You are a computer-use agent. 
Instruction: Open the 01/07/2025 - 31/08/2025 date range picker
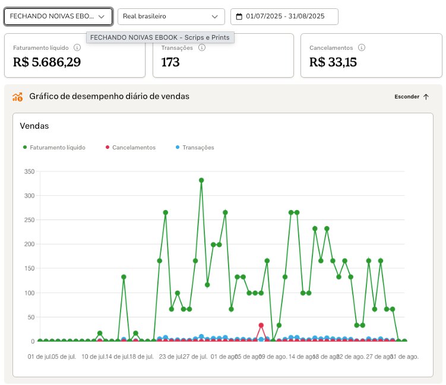pyautogui.click(x=284, y=17)
